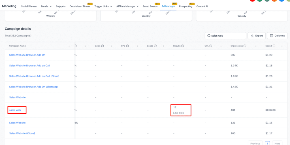
Task: Show info icon for Impressions column
Action: (x=245, y=46)
